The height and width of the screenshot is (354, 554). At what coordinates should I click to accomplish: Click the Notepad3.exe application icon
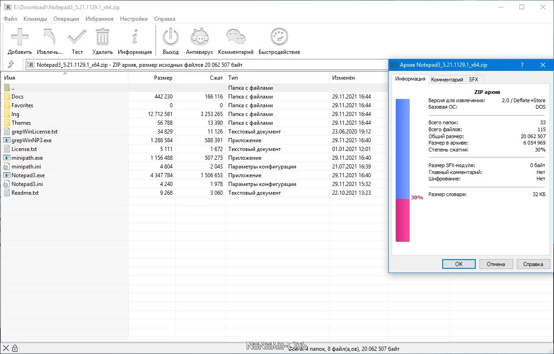pos(7,175)
